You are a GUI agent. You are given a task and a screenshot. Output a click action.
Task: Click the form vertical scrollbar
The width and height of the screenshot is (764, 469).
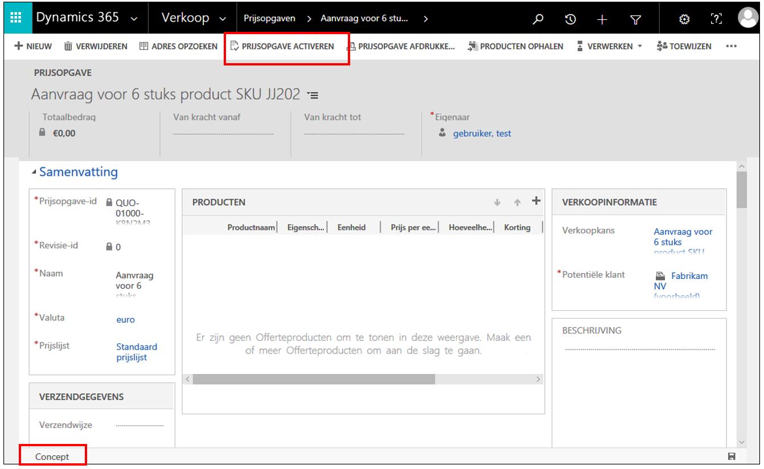point(741,191)
